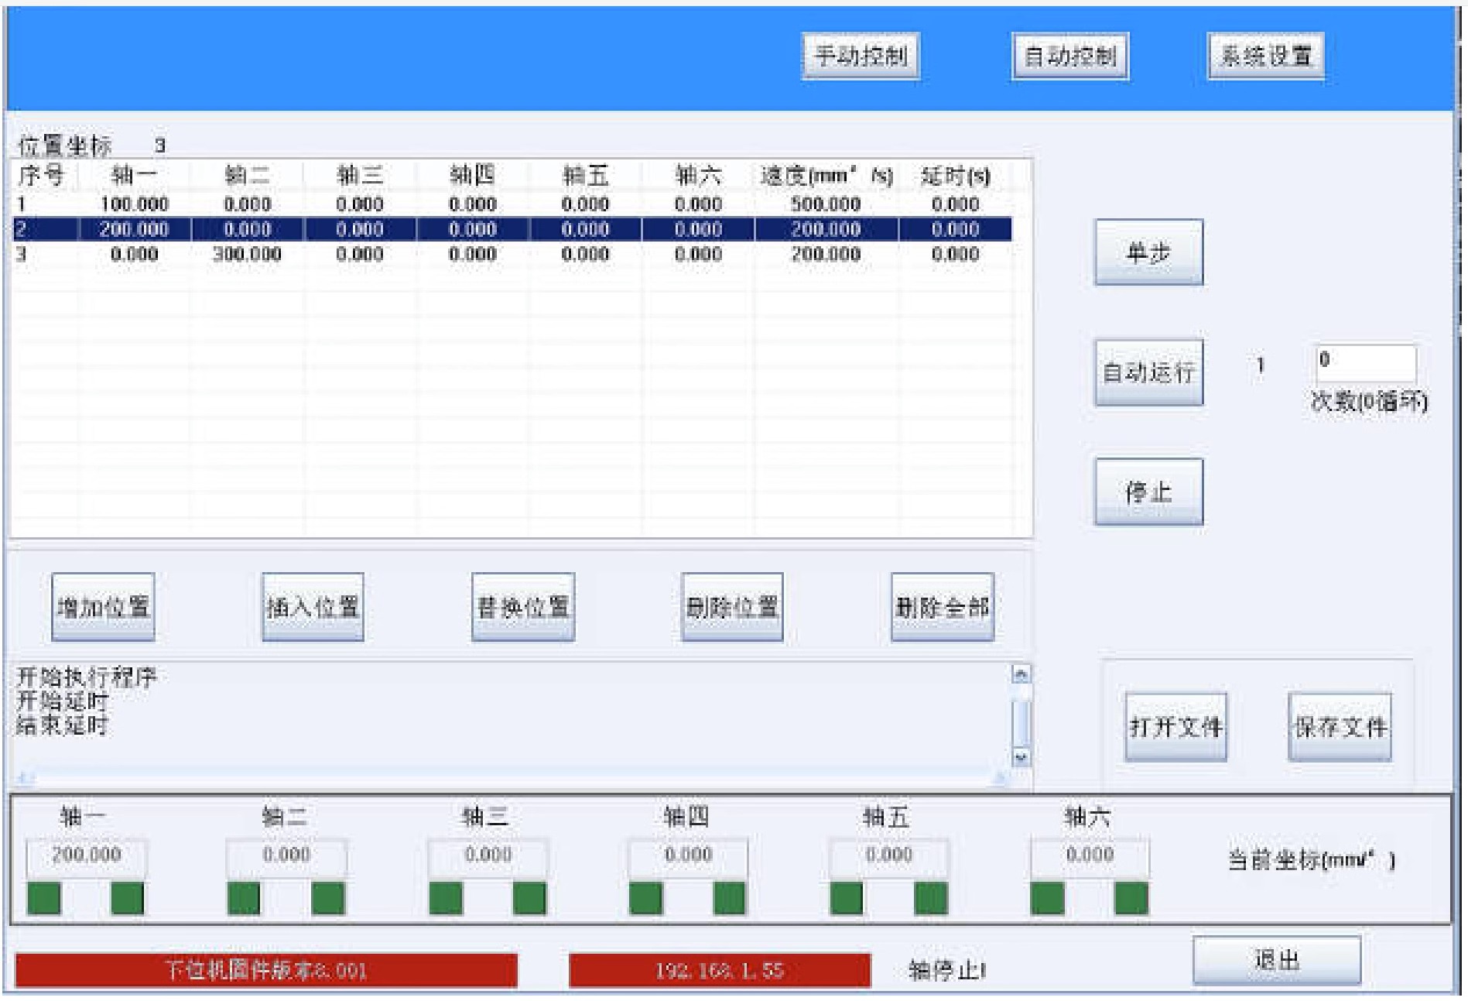Click 速度(mm/s) column header
Screen dimensions: 1468x1001
pos(826,176)
